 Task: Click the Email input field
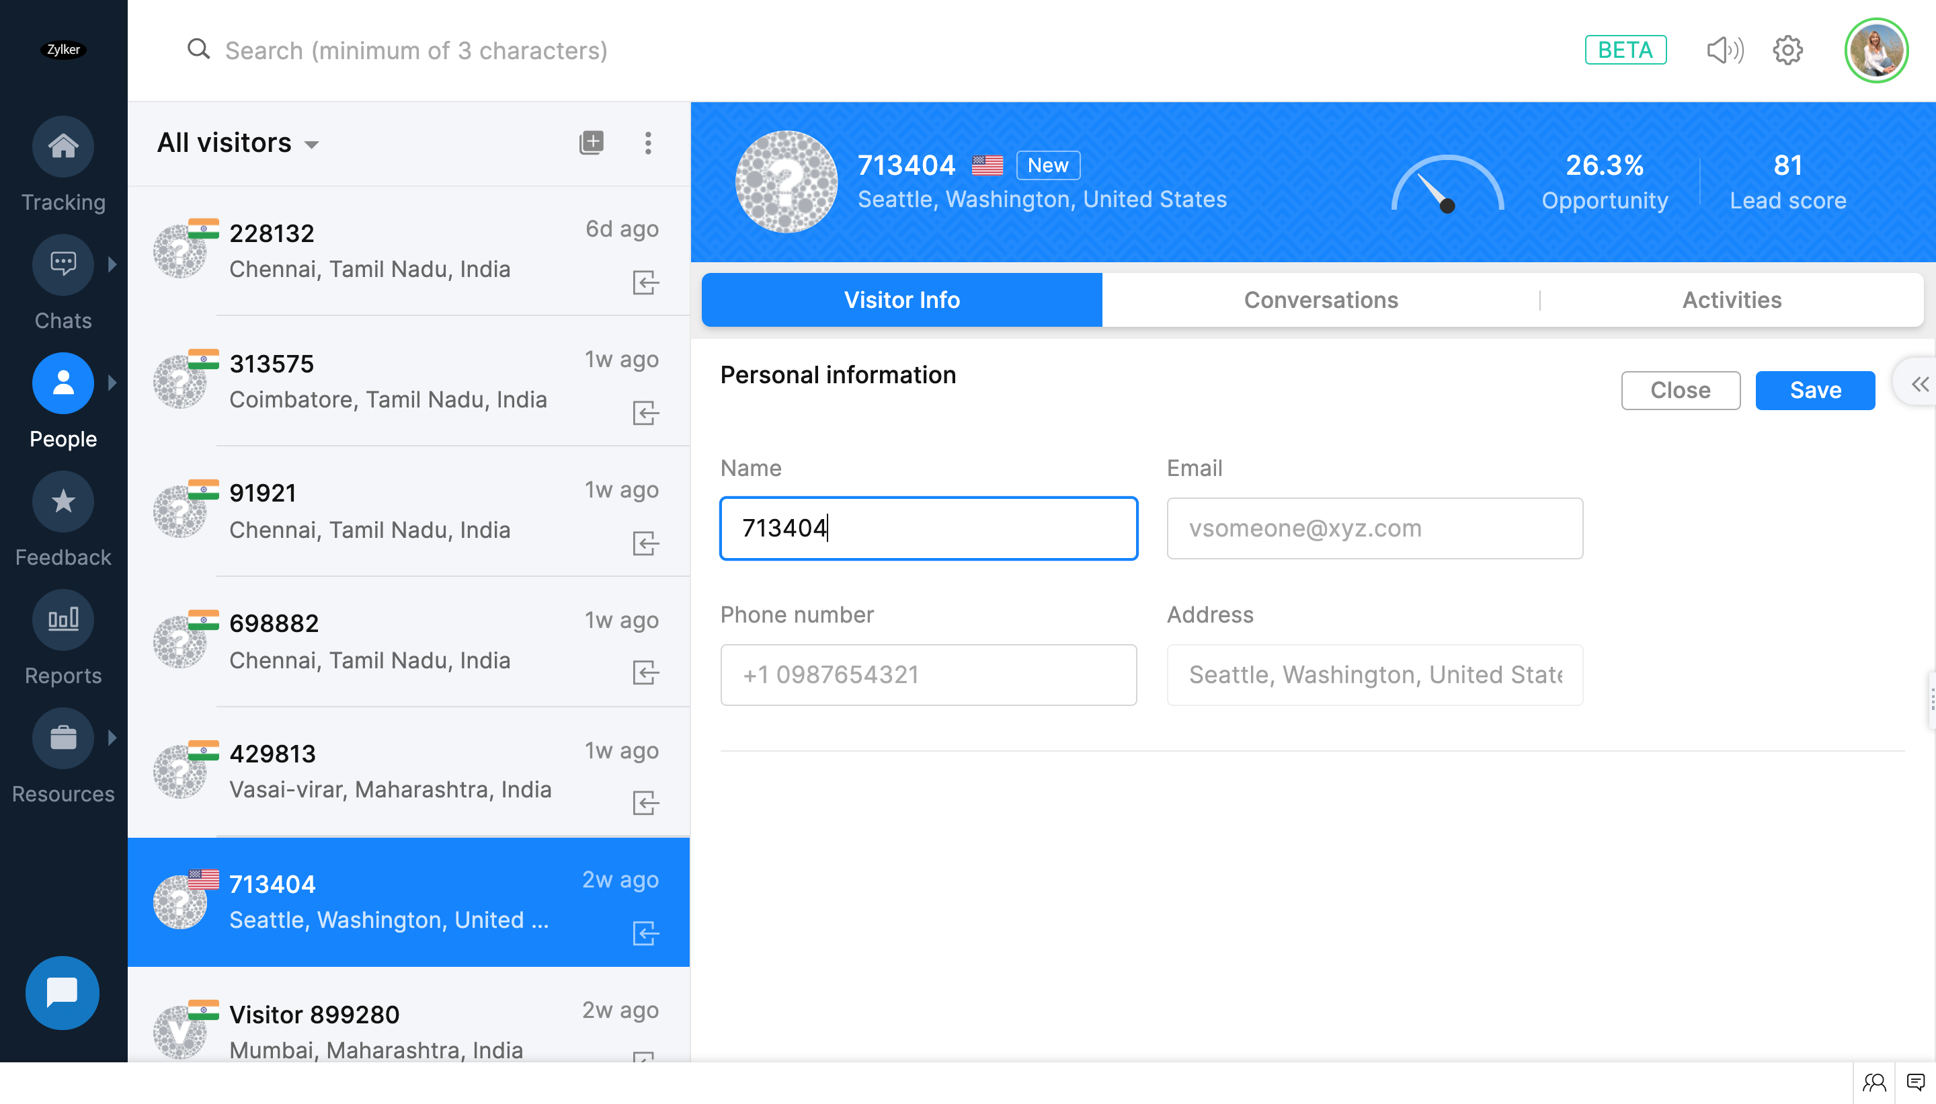click(1374, 528)
